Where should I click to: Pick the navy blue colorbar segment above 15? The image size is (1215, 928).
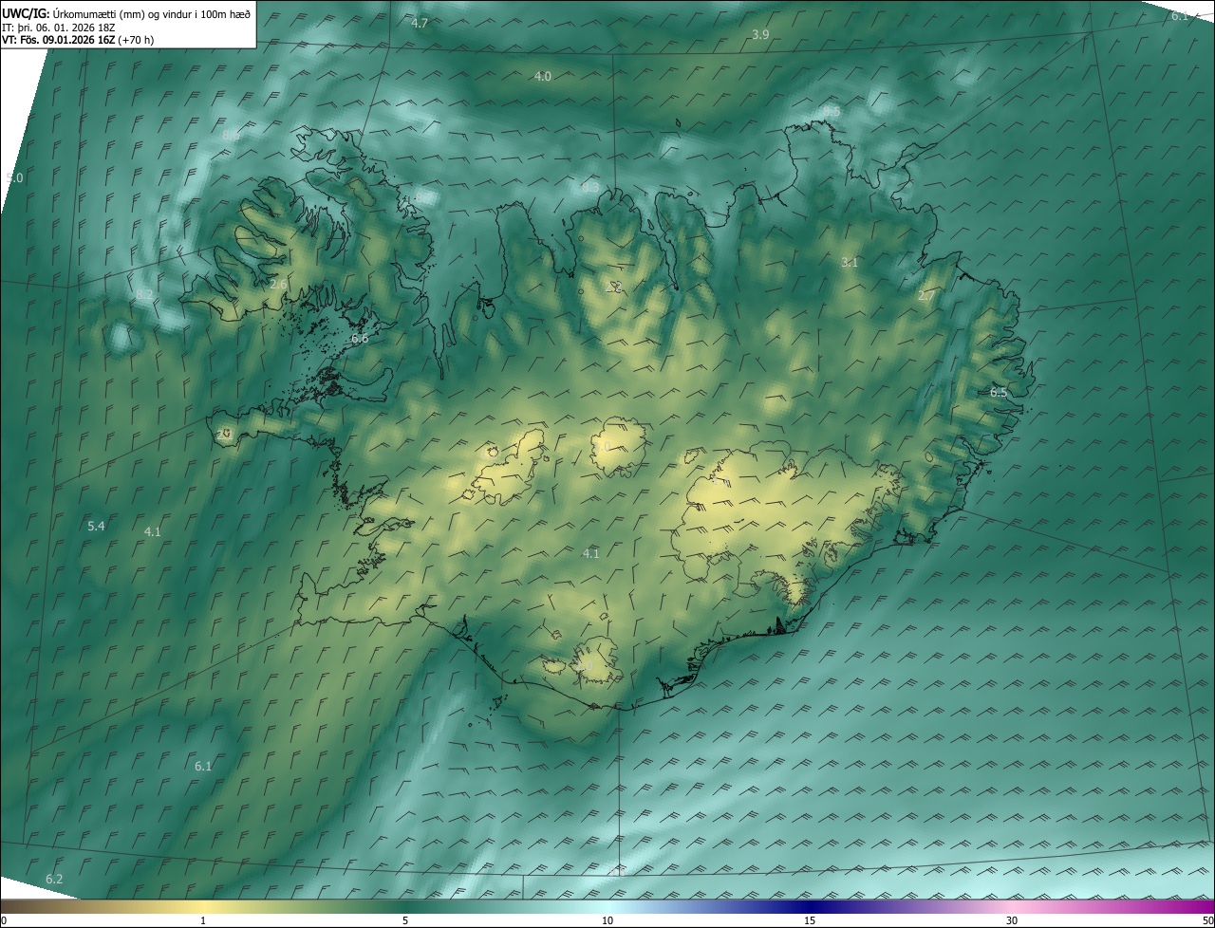pyautogui.click(x=810, y=906)
